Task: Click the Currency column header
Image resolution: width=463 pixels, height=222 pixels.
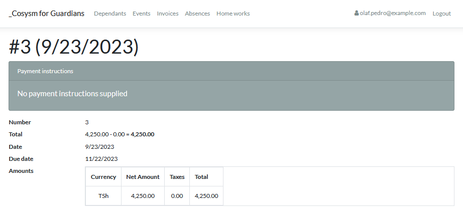Action: pos(103,177)
